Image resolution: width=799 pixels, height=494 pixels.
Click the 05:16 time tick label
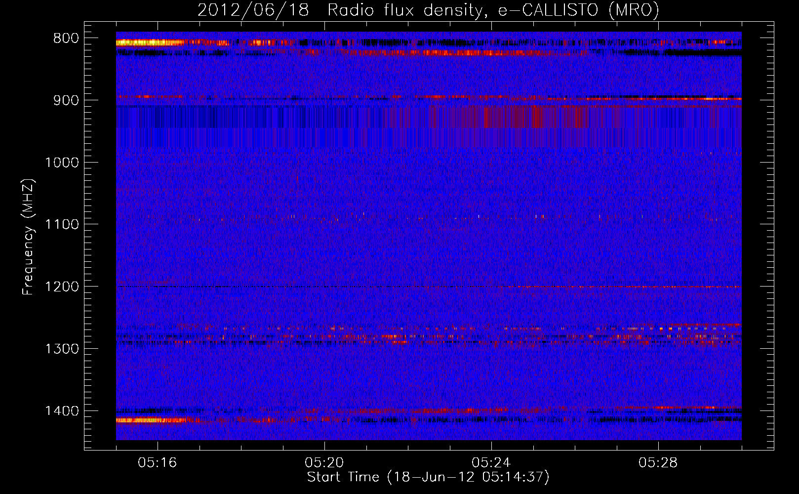click(158, 463)
